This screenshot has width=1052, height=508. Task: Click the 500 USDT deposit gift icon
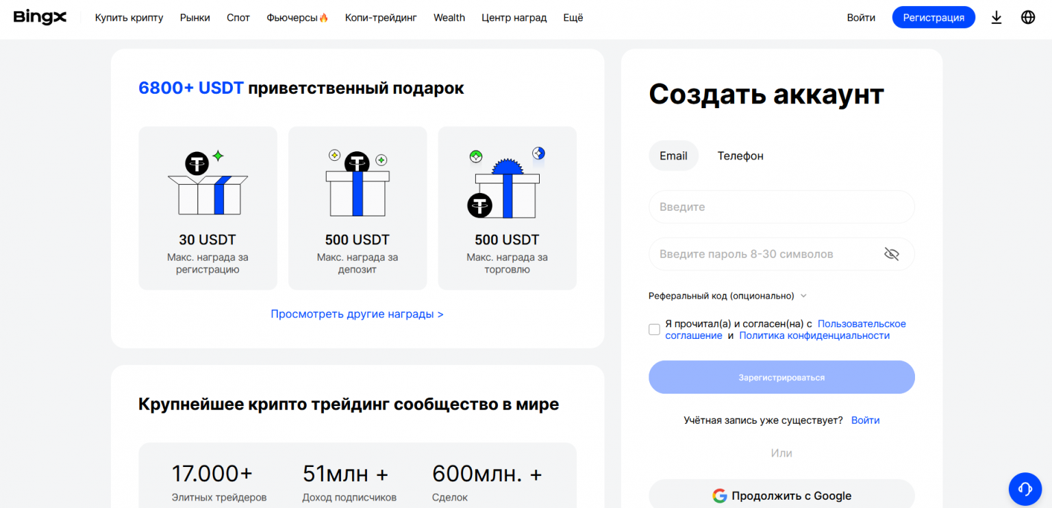(x=358, y=183)
